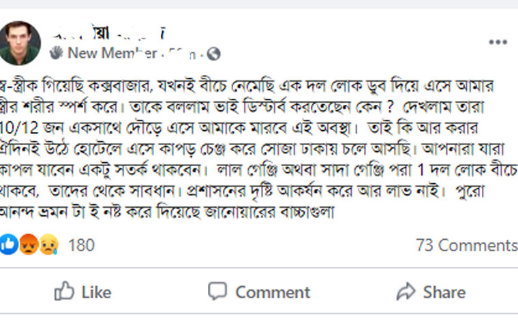Click the speech bubble comment icon
Viewport: 518px width, 329px height.
[217, 292]
